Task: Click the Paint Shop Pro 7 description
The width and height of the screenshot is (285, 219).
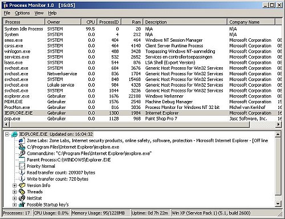Action: click(161, 119)
